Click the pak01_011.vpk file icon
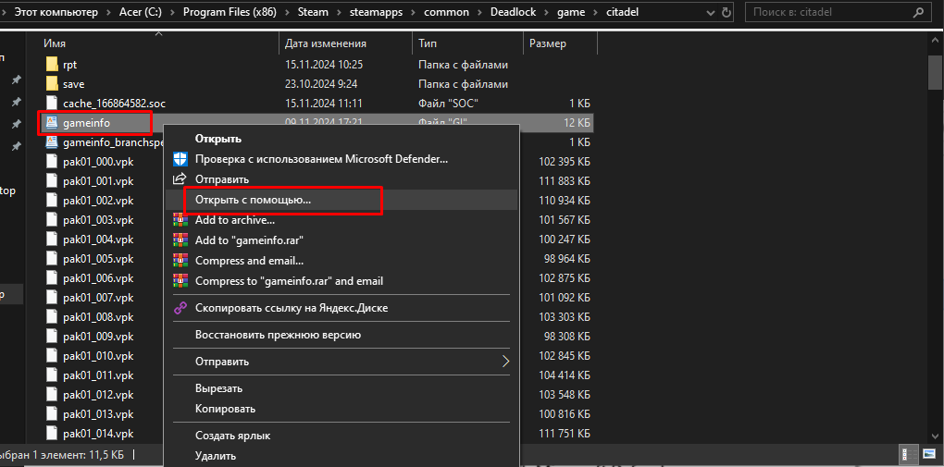Viewport: 944px width, 467px height. point(52,375)
